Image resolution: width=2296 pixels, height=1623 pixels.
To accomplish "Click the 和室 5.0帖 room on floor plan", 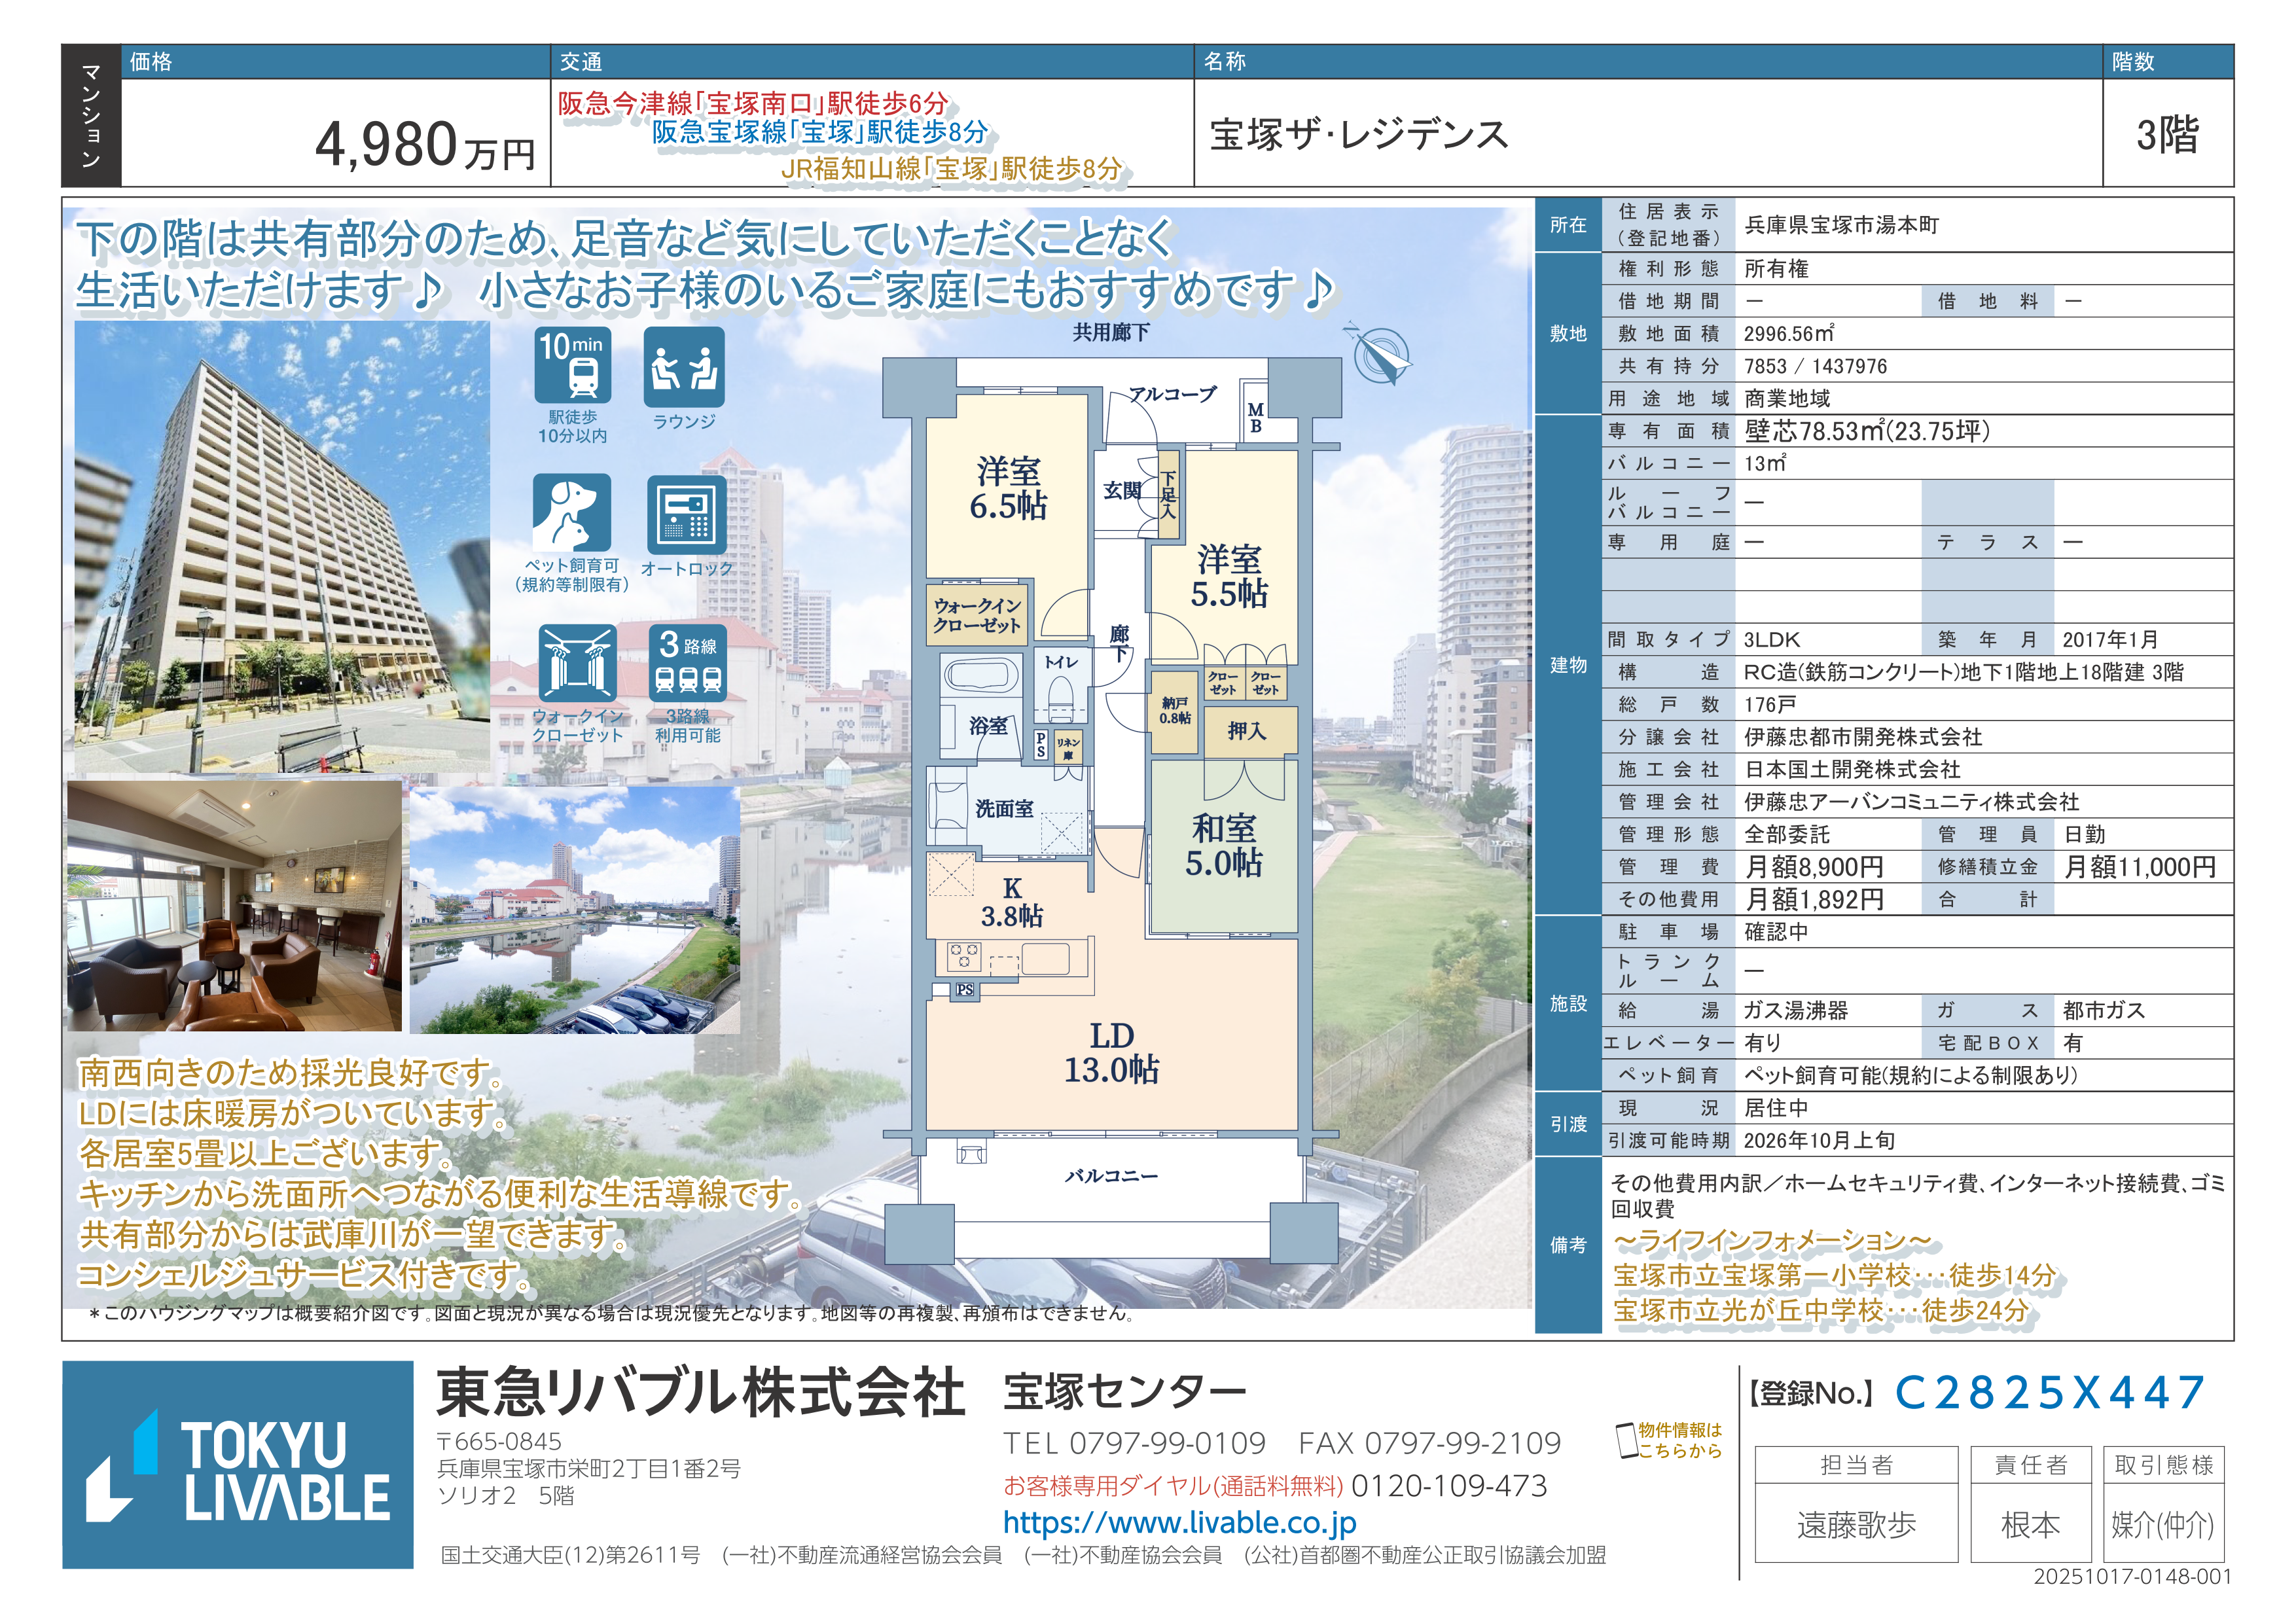I will 1223,846.
